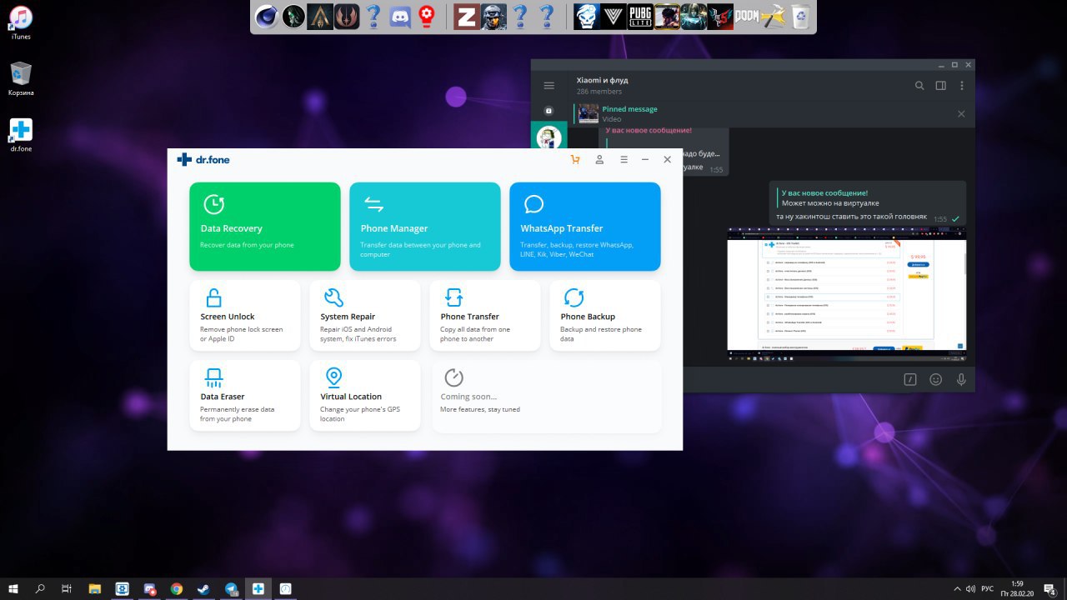
Task: Launch PUBG Lite from the dock
Action: [640, 17]
